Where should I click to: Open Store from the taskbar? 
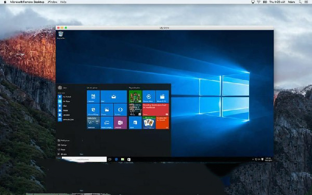(x=129, y=160)
